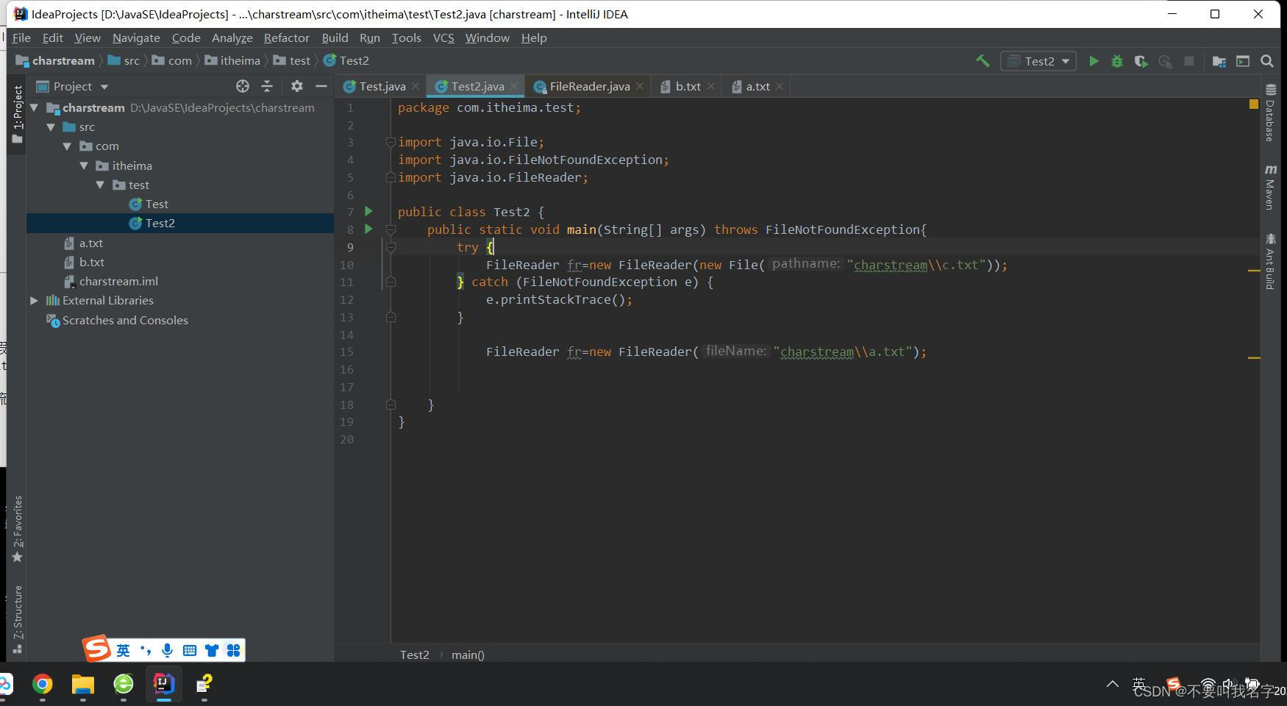Close the Test2.java editor tab

[514, 86]
